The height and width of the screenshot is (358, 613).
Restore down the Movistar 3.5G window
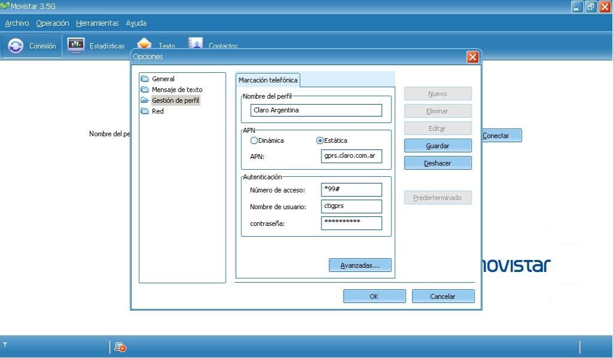click(591, 7)
